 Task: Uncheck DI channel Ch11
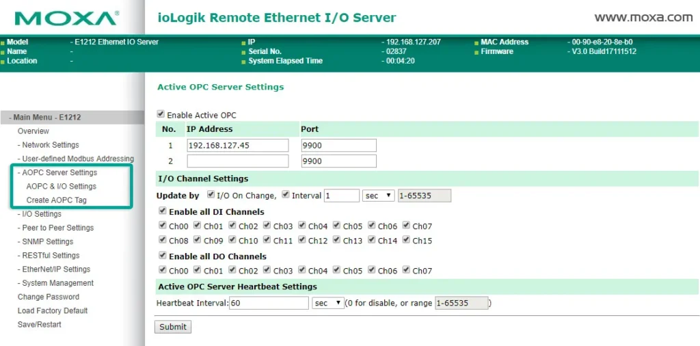point(267,240)
